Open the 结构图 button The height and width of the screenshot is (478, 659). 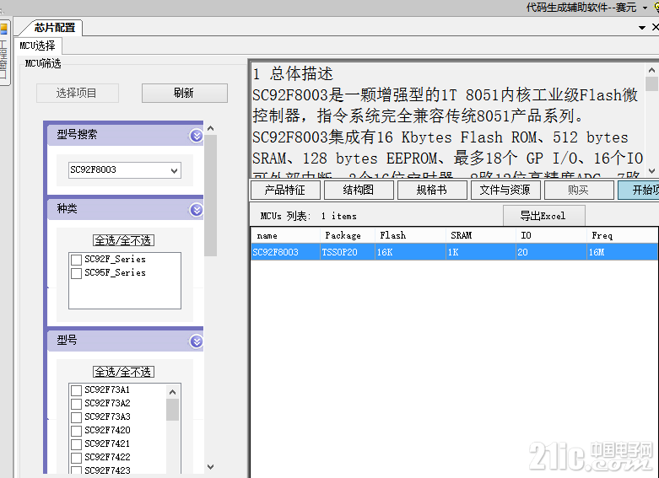click(x=359, y=190)
